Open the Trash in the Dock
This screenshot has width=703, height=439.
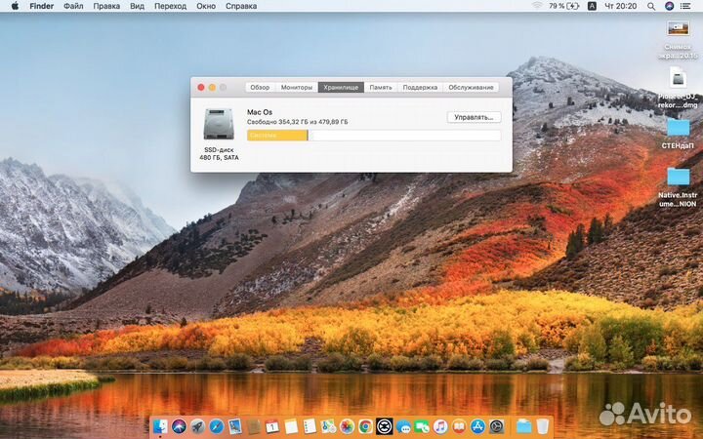click(543, 426)
